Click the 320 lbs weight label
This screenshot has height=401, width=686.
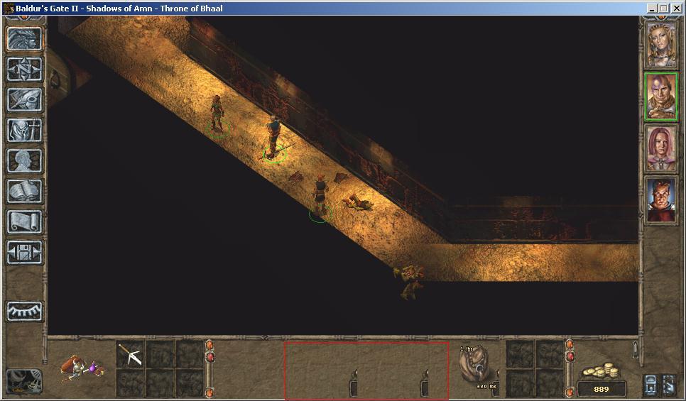pyautogui.click(x=486, y=386)
